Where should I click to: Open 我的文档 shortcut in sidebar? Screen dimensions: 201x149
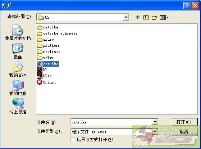click(18, 69)
